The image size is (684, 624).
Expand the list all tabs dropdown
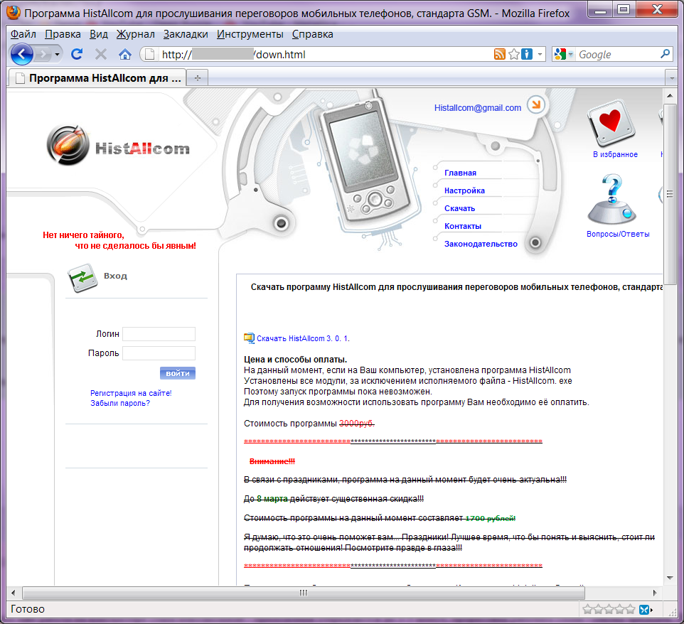point(671,78)
